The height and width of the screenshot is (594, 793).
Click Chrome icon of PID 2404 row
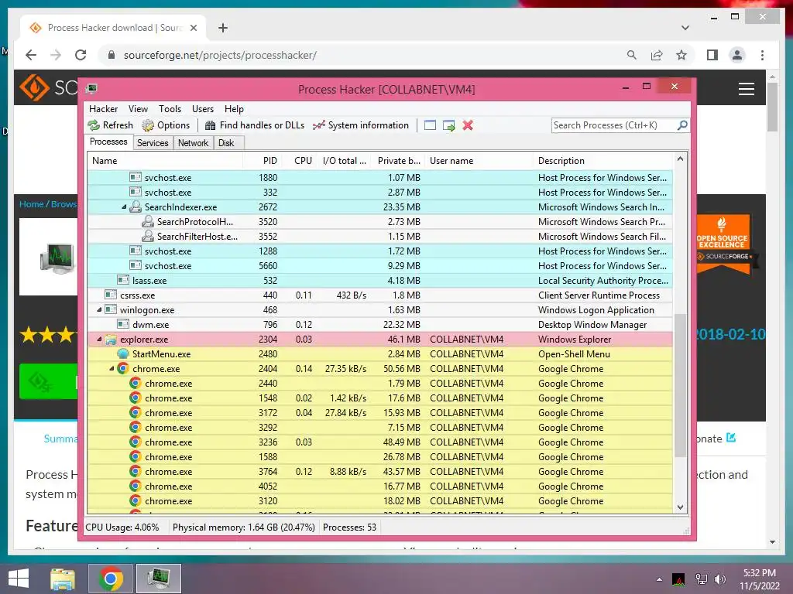point(123,369)
